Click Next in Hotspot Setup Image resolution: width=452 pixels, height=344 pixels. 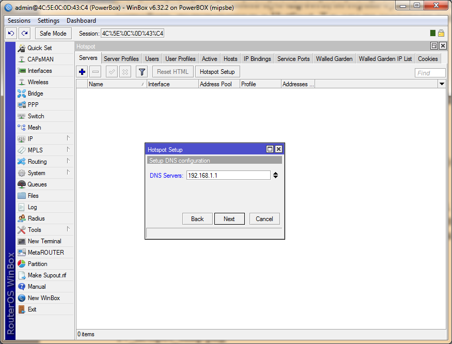229,219
